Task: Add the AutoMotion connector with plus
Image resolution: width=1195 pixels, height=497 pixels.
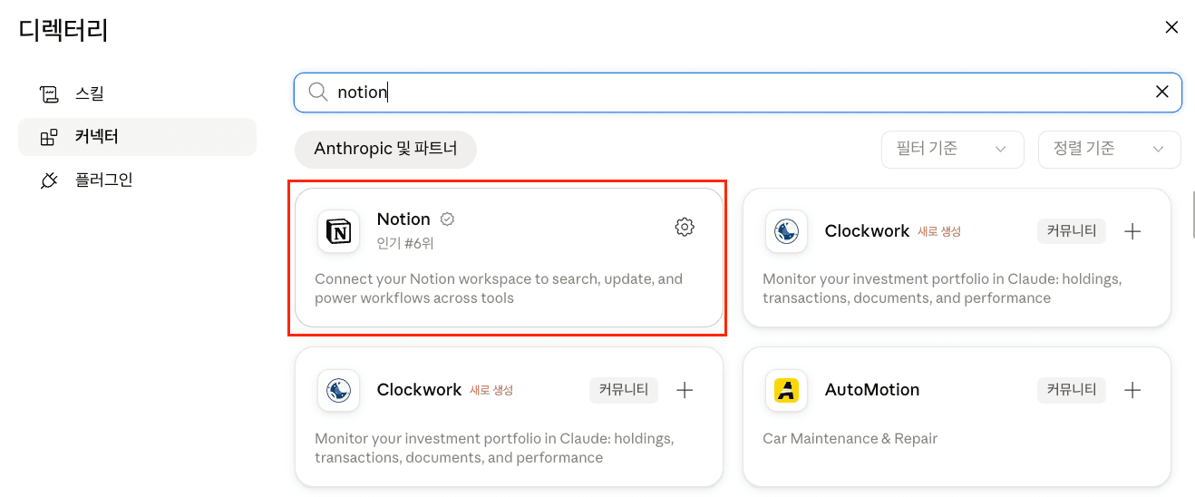Action: tap(1132, 390)
